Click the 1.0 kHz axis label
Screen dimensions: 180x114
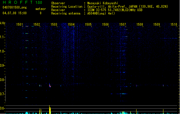(x=2, y=51)
